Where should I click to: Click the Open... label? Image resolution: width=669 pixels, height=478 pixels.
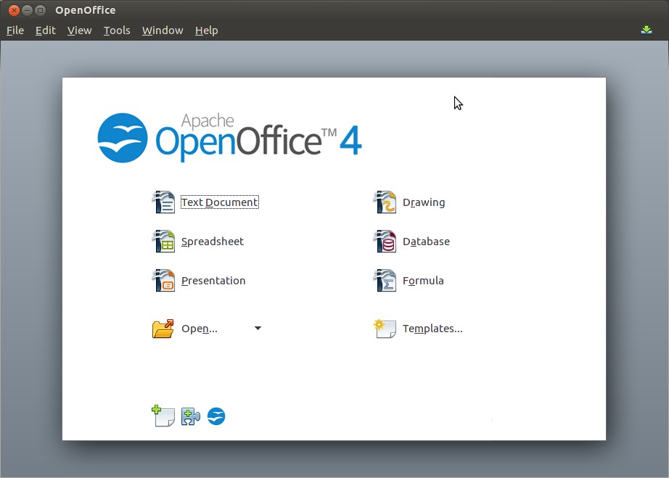click(x=200, y=329)
